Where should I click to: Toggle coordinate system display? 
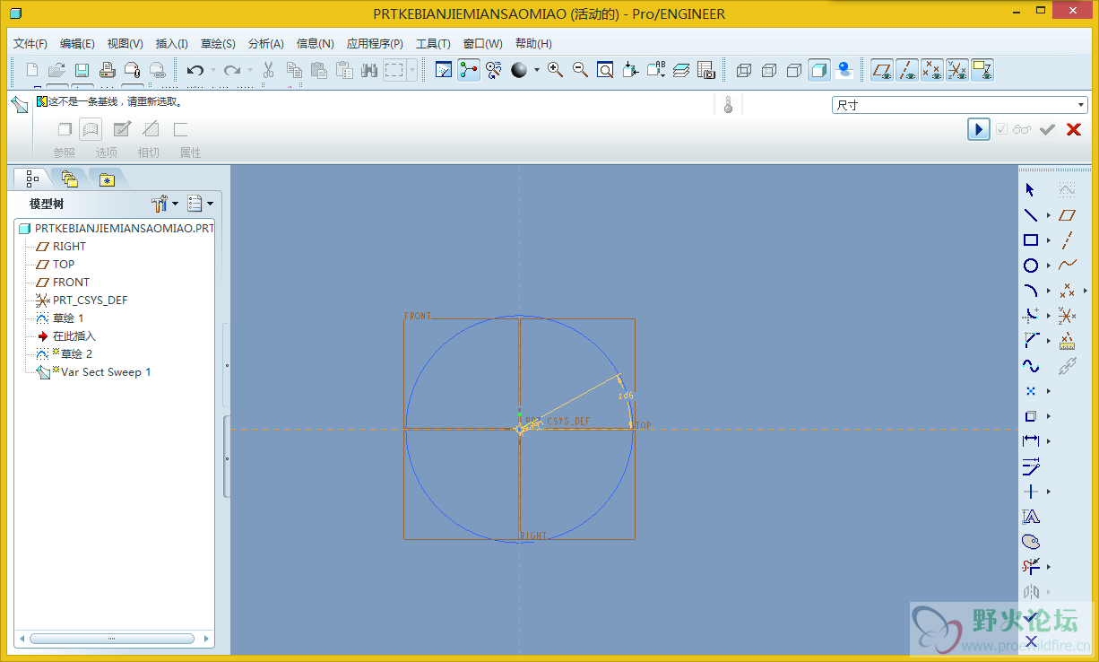point(957,70)
